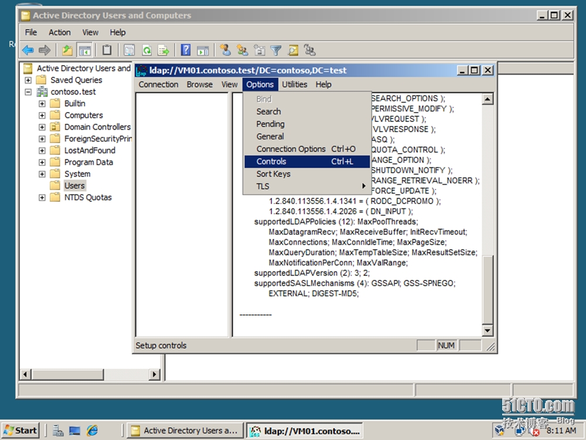Open the Action menu in Active Directory
Screen dimensions: 586x440
tap(59, 32)
